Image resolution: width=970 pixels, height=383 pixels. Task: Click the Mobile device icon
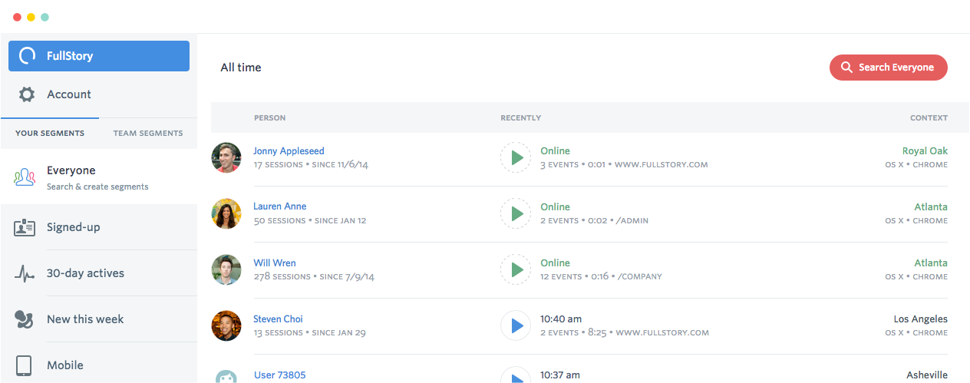(24, 365)
